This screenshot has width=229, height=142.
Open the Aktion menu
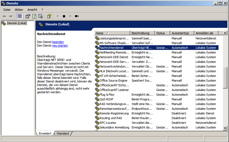coord(19,10)
